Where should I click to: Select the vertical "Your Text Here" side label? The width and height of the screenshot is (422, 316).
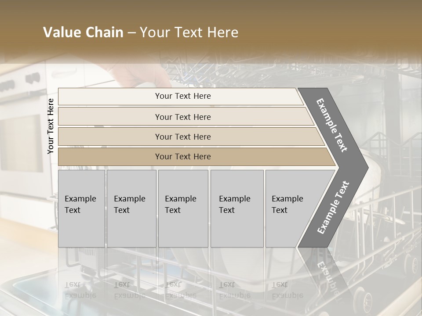pyautogui.click(x=51, y=126)
